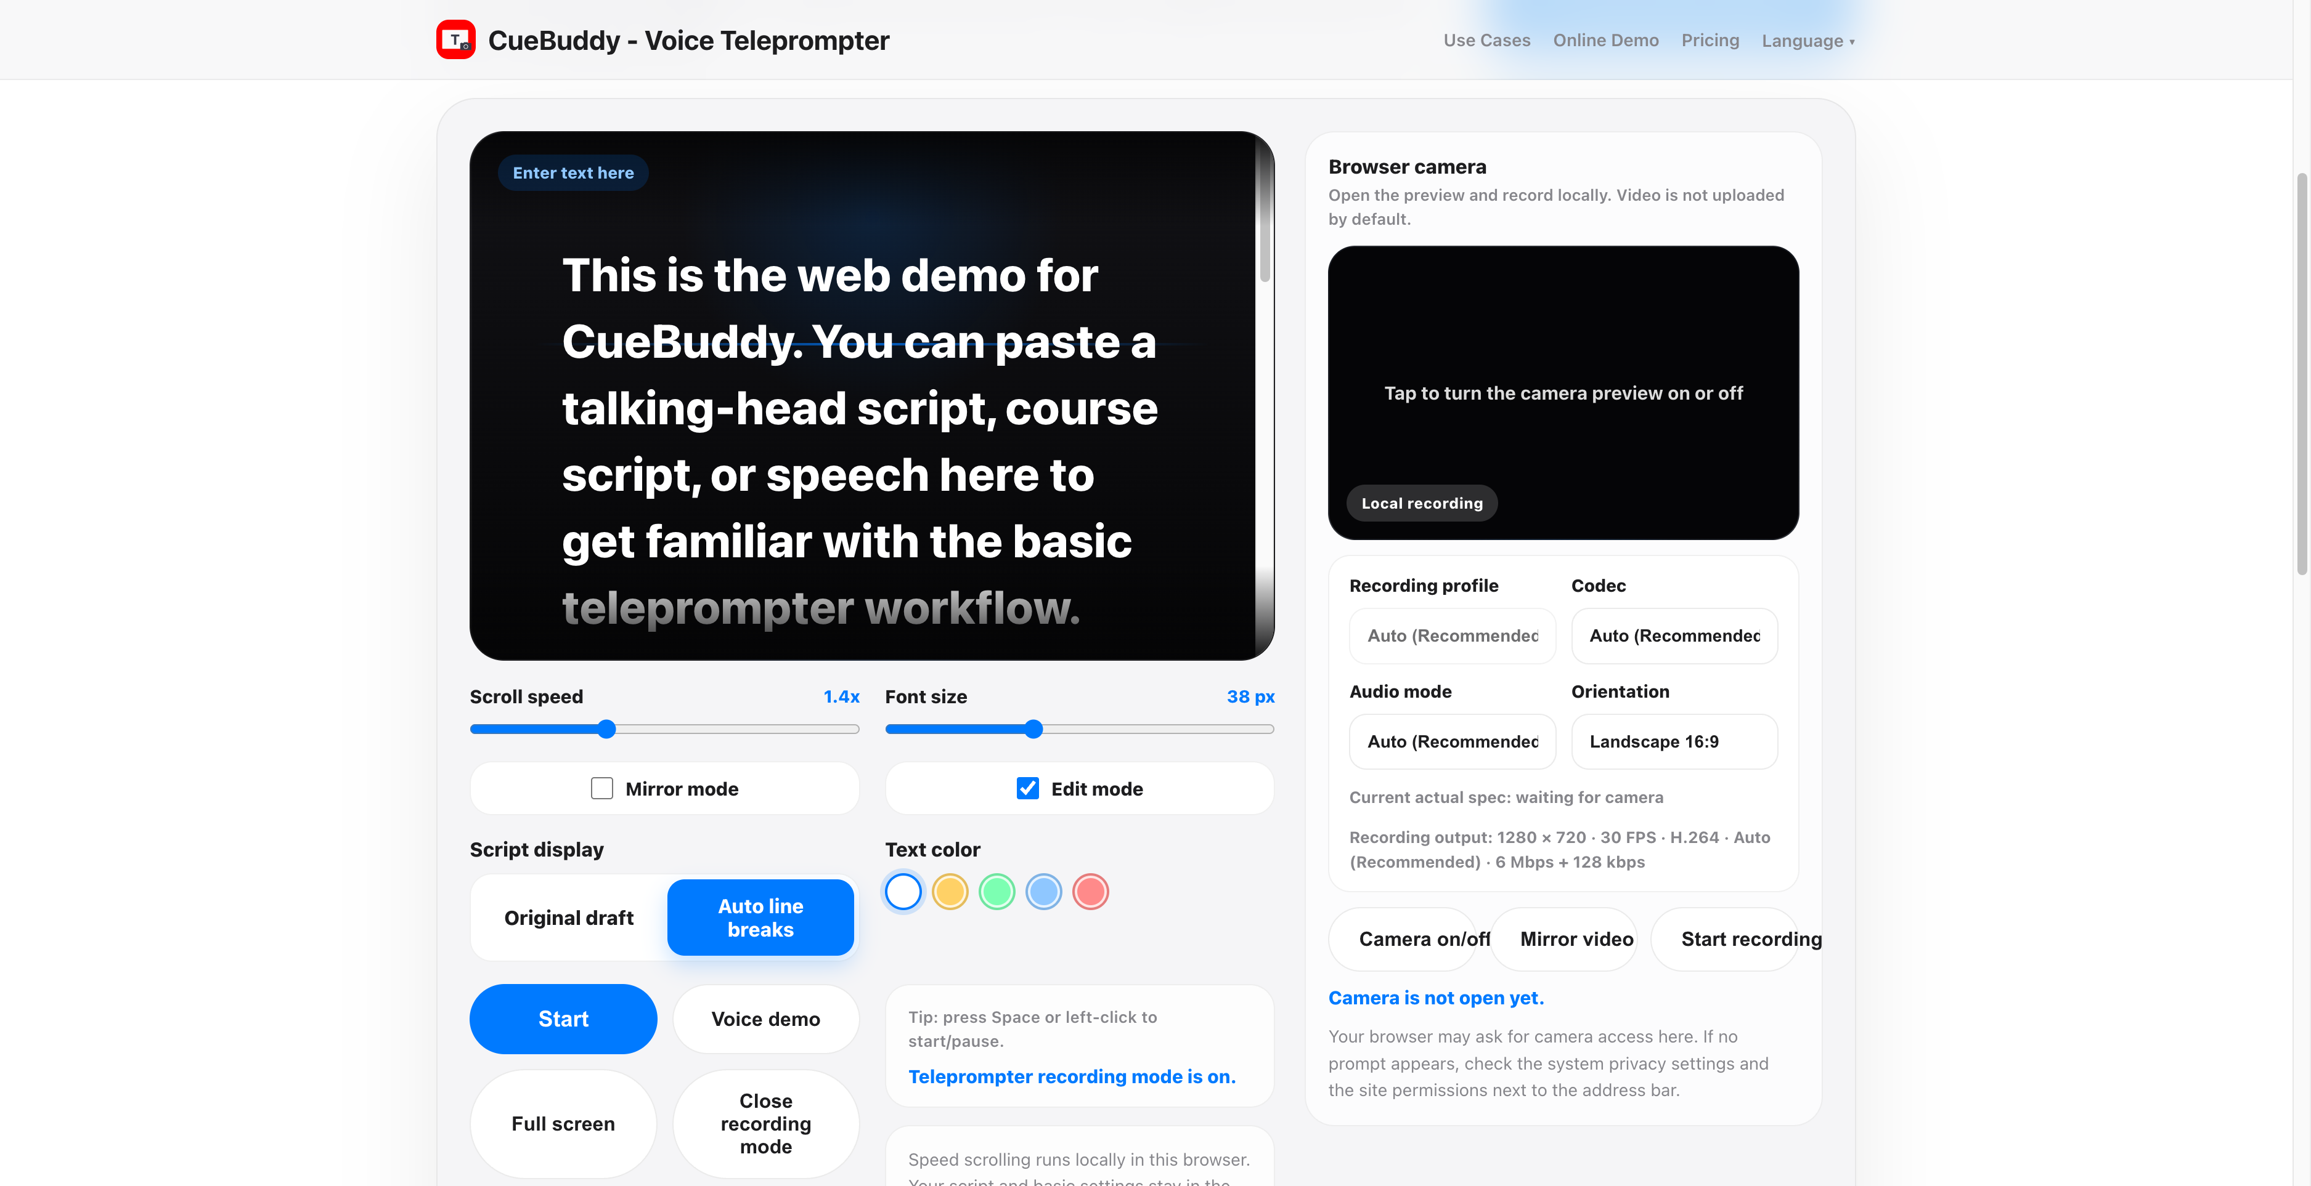Image resolution: width=2311 pixels, height=1186 pixels.
Task: Toggle the Mirror video button
Action: tap(1565, 940)
